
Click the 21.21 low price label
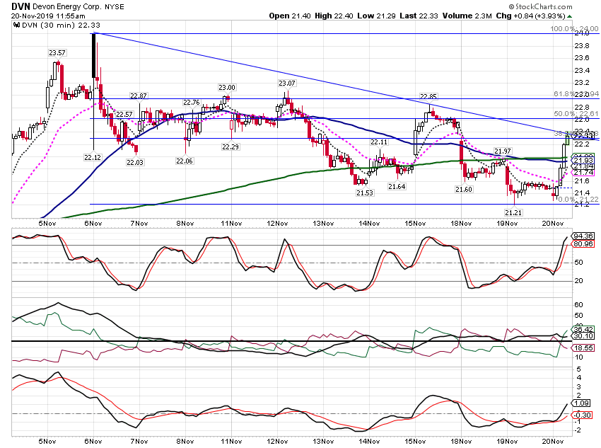click(513, 212)
